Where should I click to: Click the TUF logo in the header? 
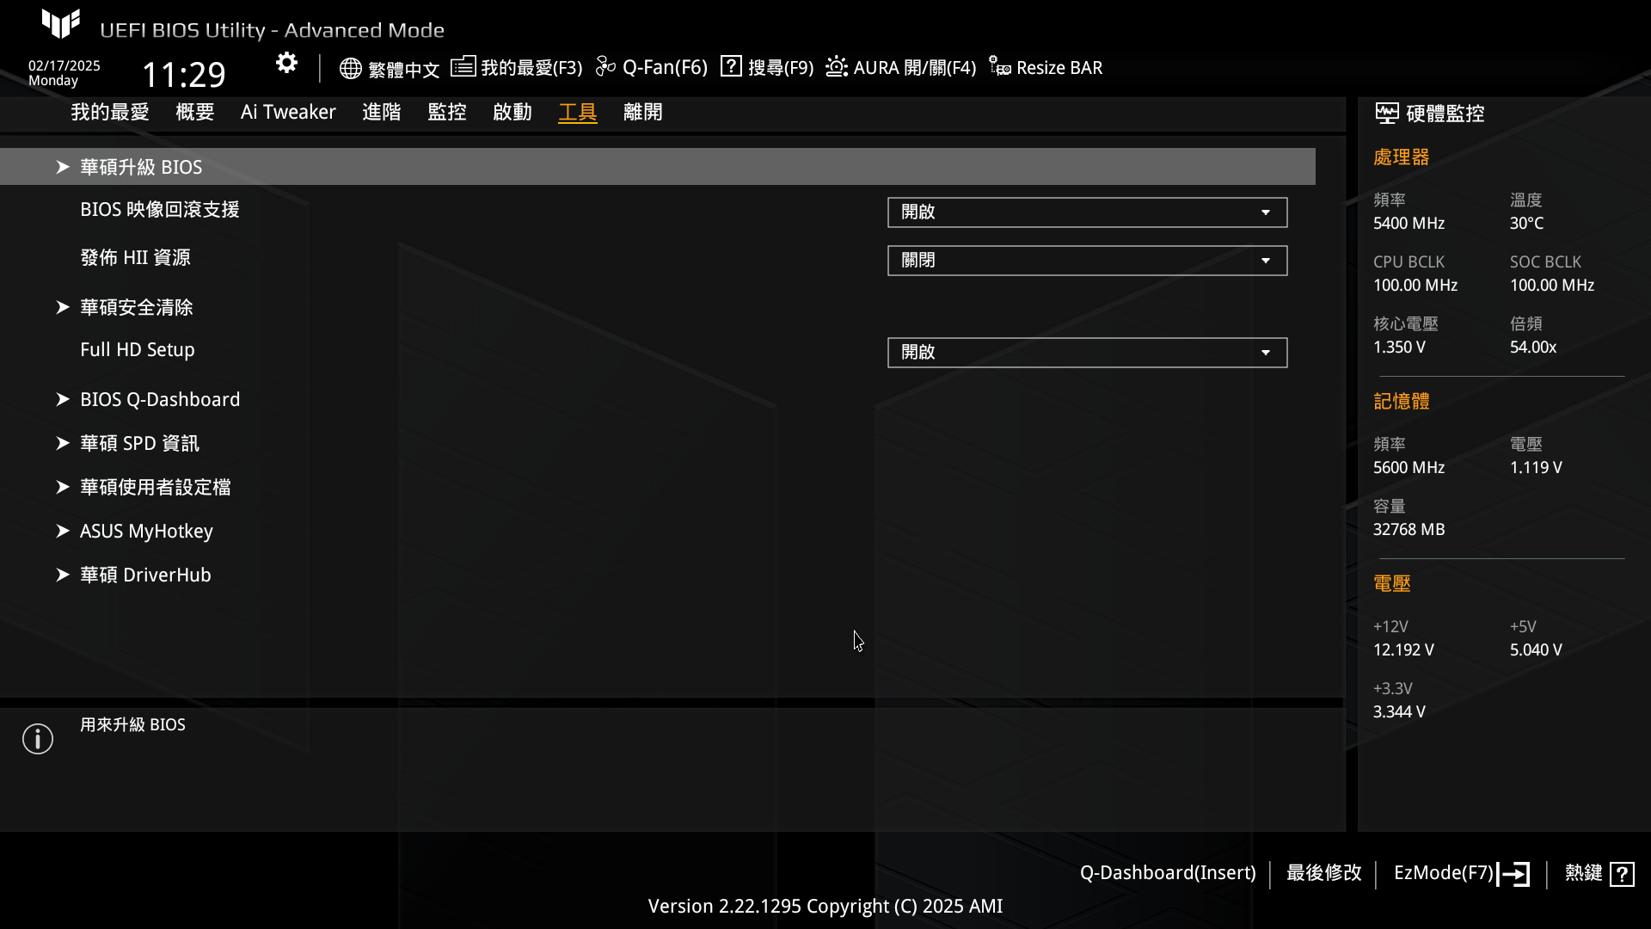(x=61, y=24)
